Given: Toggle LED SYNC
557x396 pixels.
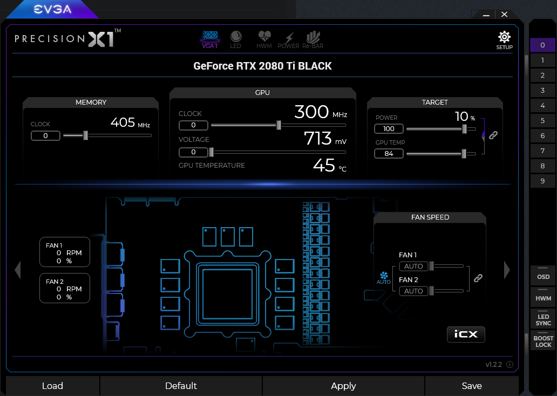Looking at the screenshot, I should pyautogui.click(x=543, y=318).
